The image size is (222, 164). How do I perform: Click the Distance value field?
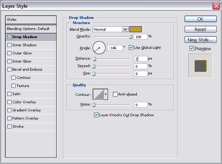click(141, 59)
